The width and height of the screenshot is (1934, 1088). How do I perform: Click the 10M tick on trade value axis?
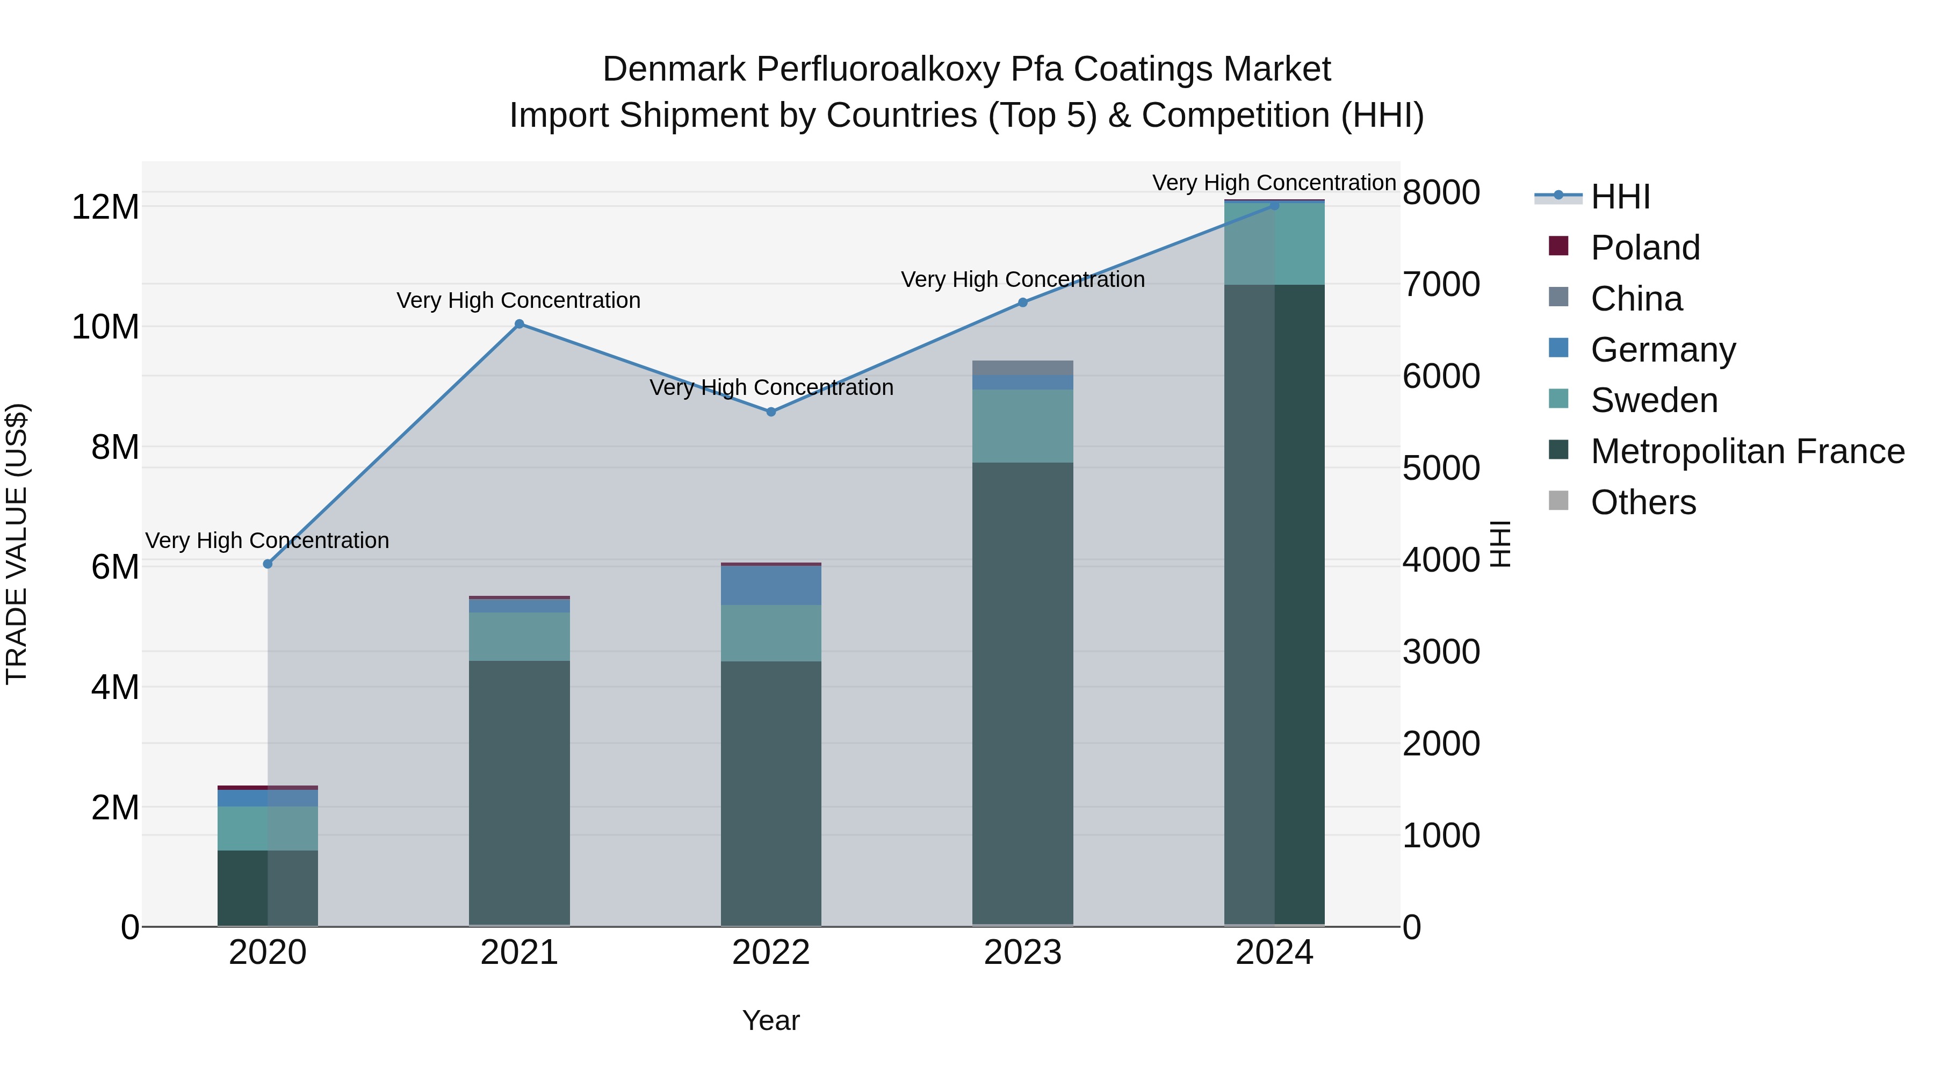coord(105,327)
